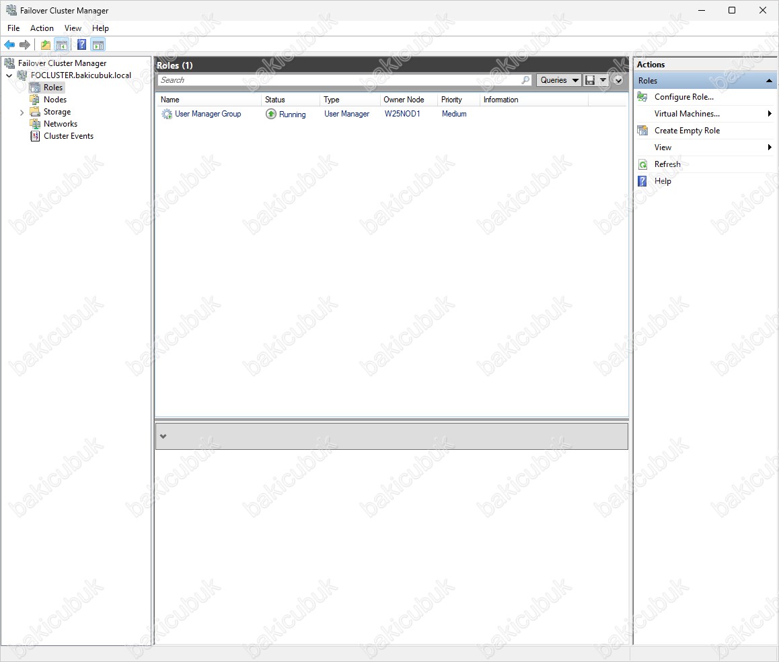Sort by Owner Node column header
779x662 pixels.
(408, 100)
